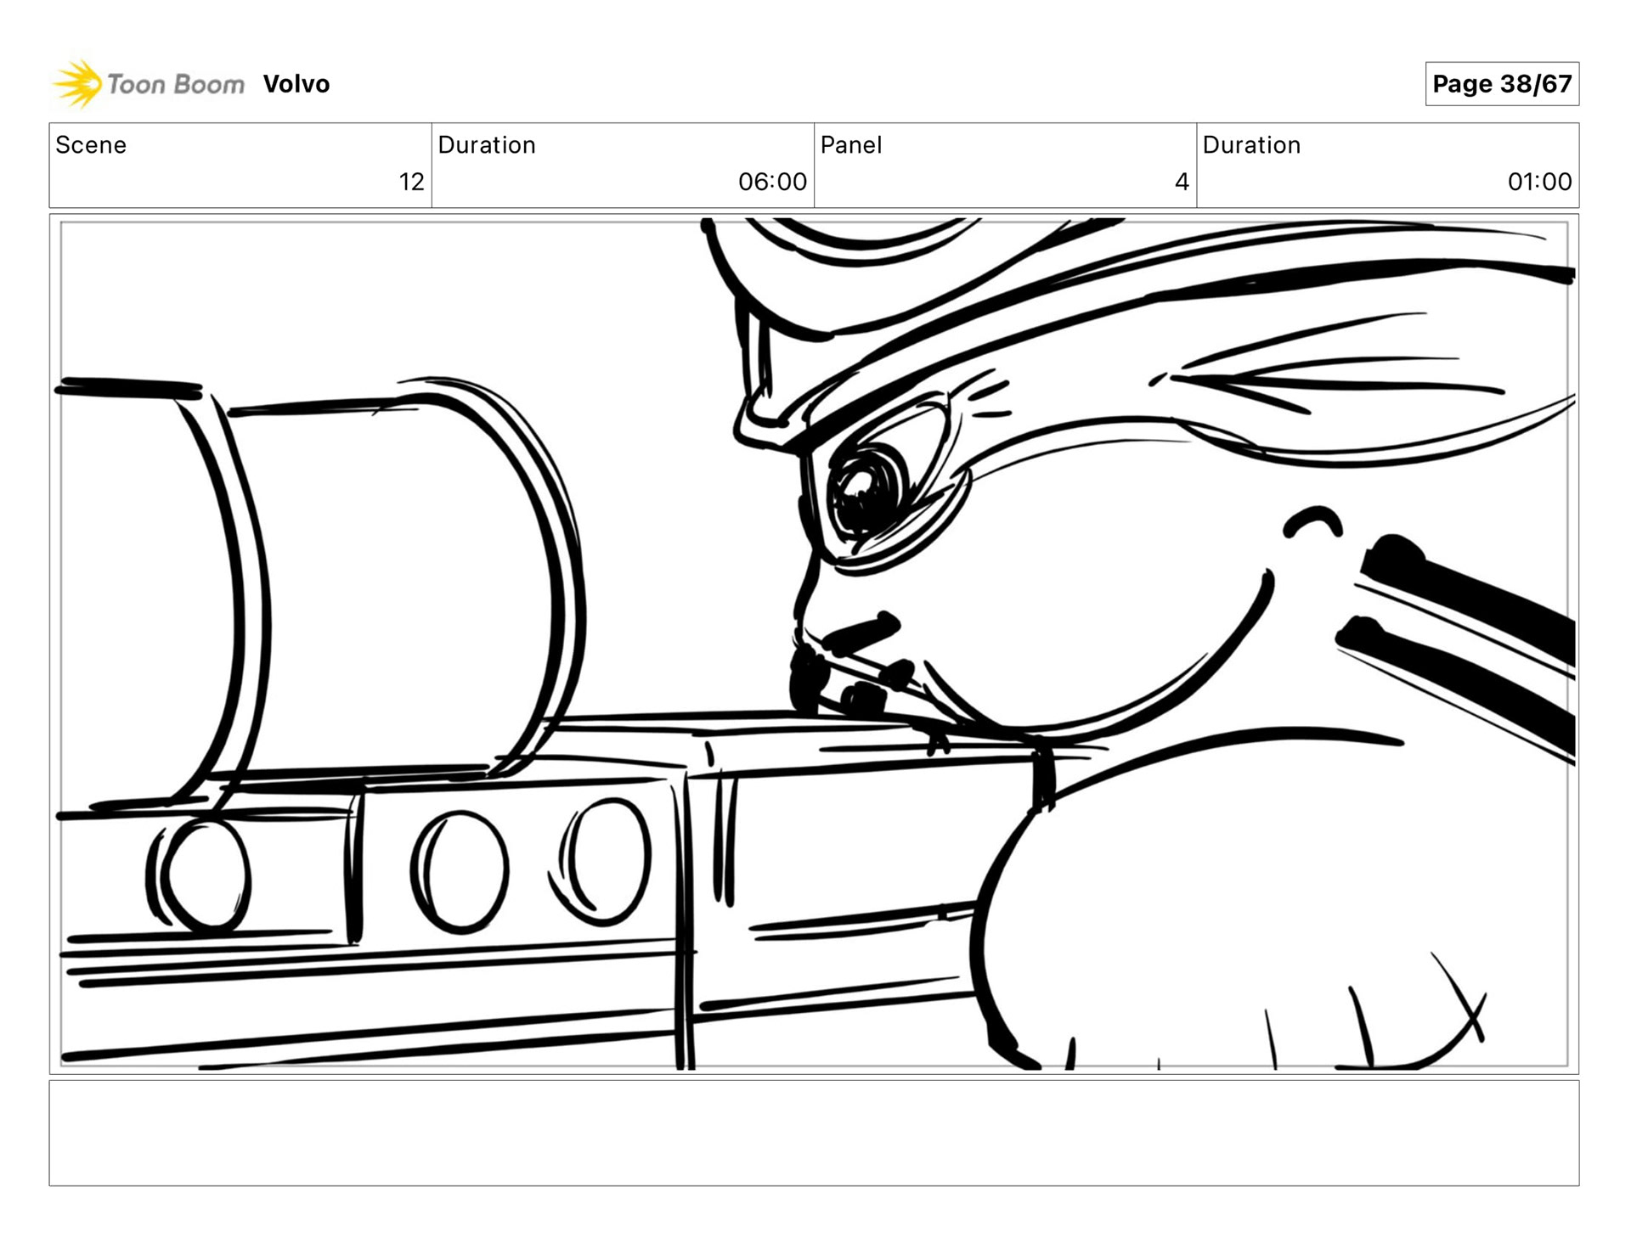Select the scene number 12

pos(411,182)
